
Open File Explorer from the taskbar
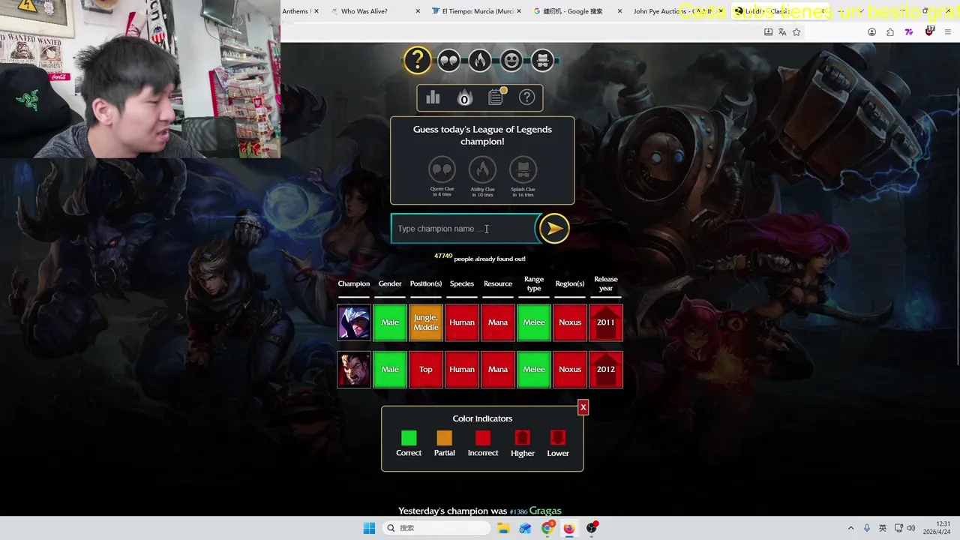[503, 528]
